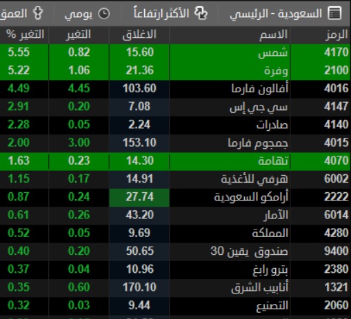Click percent change 2.28
The width and height of the screenshot is (351, 319).
click(x=19, y=125)
